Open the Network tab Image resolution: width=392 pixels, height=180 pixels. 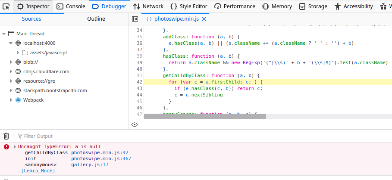click(148, 6)
